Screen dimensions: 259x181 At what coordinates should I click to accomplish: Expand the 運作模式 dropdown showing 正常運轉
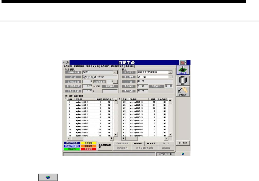tap(170, 72)
